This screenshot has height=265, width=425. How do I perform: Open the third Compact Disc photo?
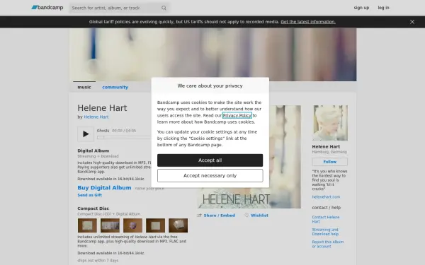pyautogui.click(x=133, y=225)
